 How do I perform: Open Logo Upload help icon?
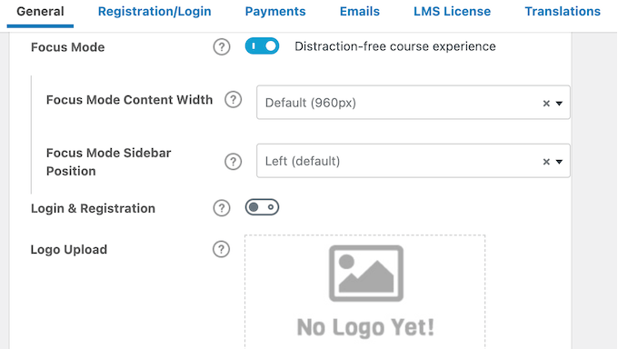[221, 249]
